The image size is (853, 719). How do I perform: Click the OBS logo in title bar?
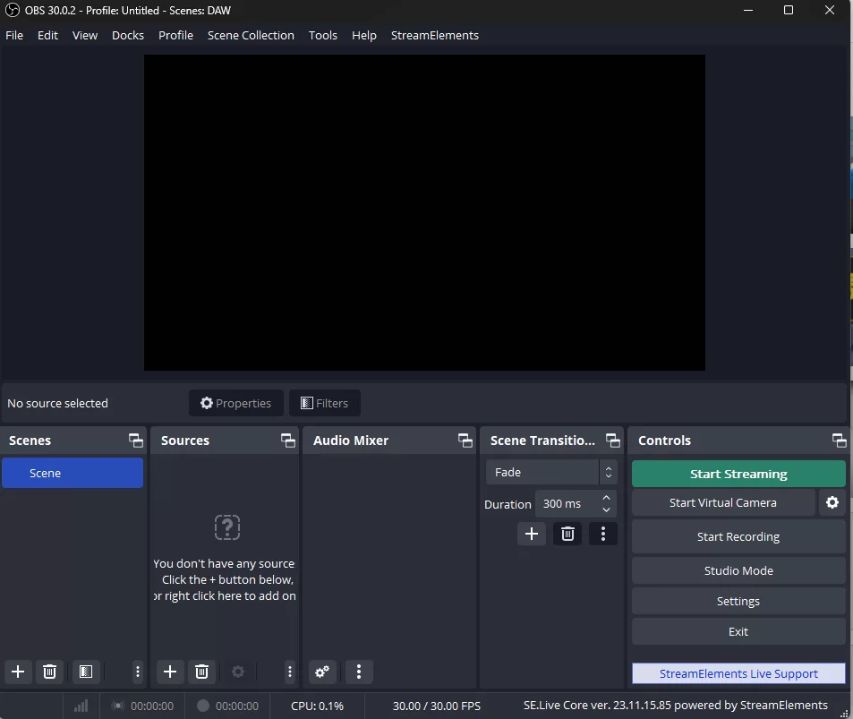[12, 11]
